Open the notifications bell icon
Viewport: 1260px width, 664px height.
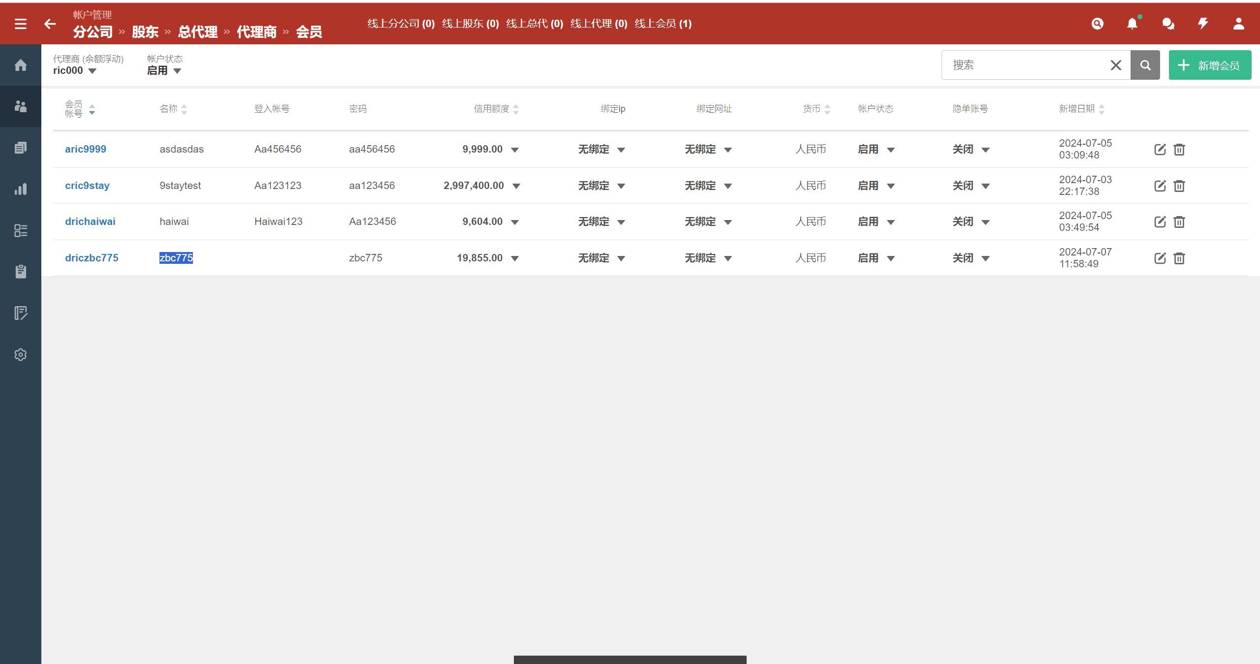(1132, 24)
